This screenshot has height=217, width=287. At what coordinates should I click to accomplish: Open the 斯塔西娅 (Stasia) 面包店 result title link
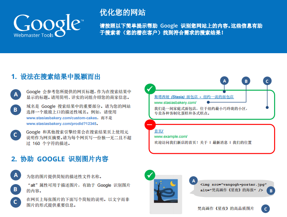pos(194,97)
